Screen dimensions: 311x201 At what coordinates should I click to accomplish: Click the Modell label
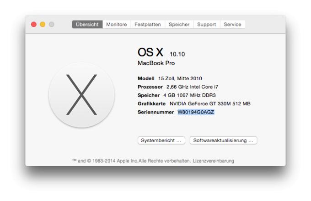coord(146,78)
